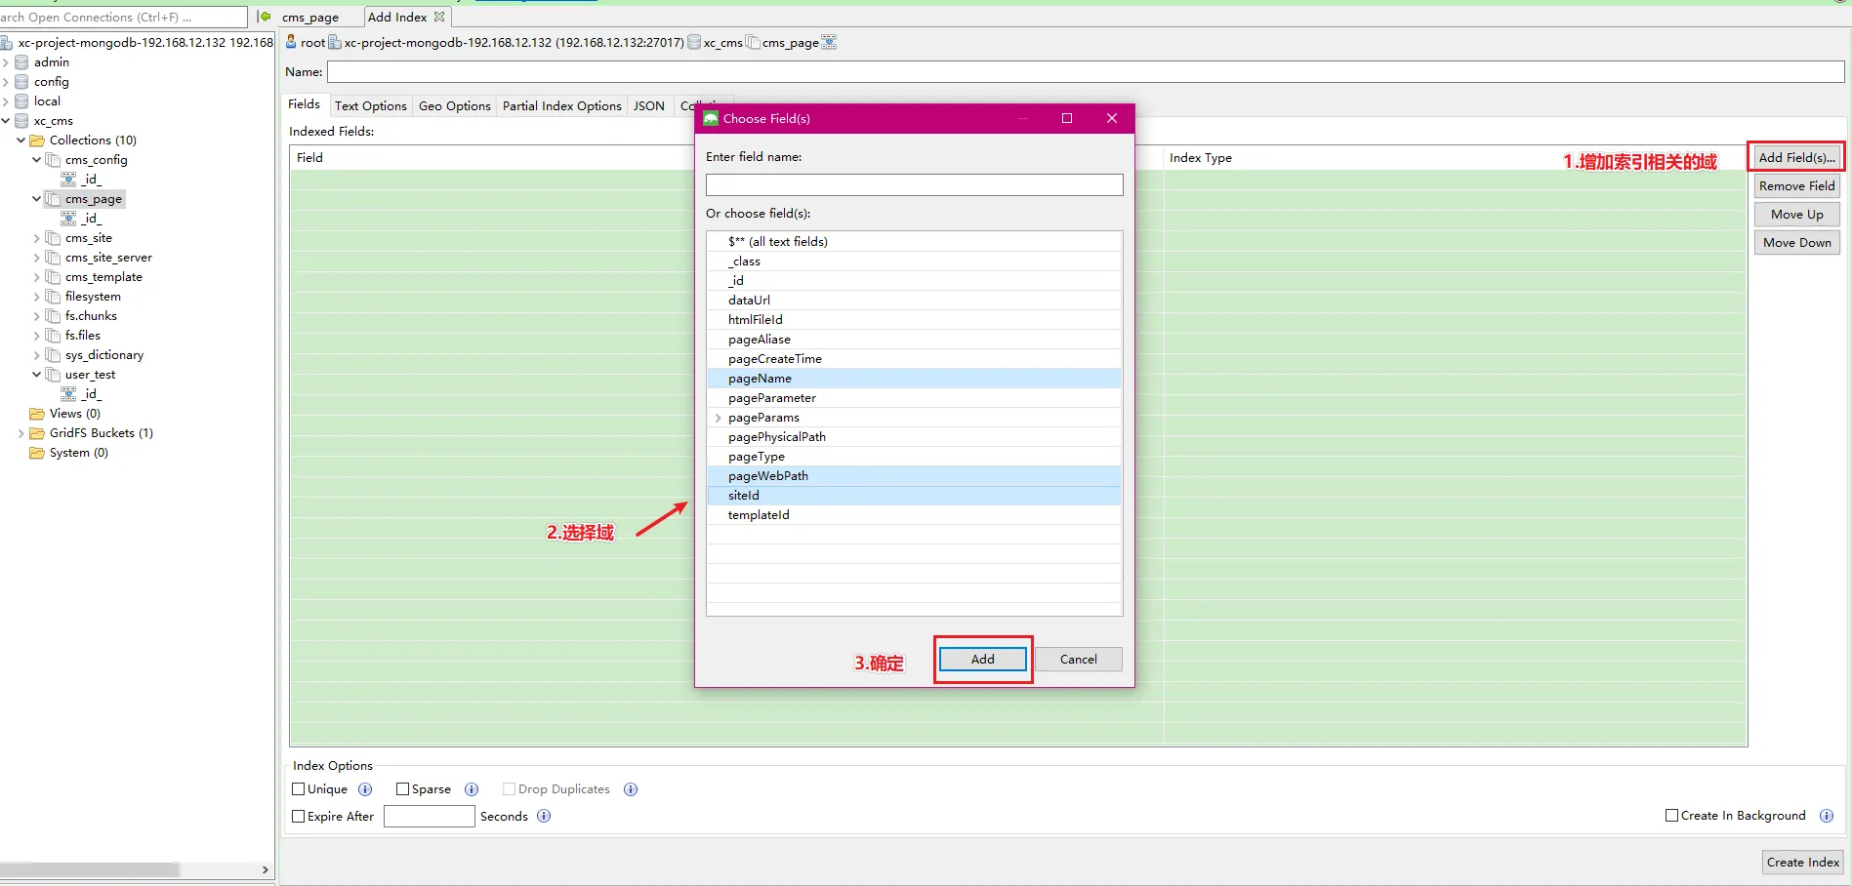This screenshot has height=886, width=1852.
Task: Expand the pageParams field node
Action: 719,418
